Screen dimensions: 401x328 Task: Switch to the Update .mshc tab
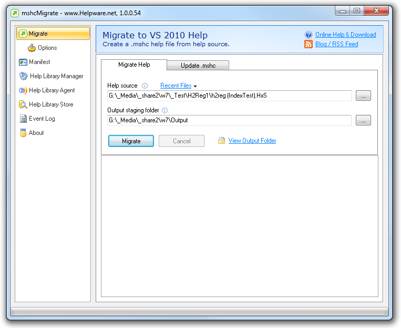tap(198, 66)
